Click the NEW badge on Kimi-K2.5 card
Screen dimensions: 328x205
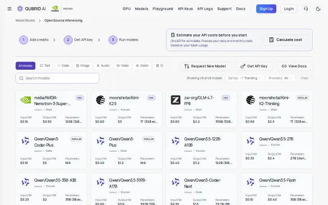[151, 98]
